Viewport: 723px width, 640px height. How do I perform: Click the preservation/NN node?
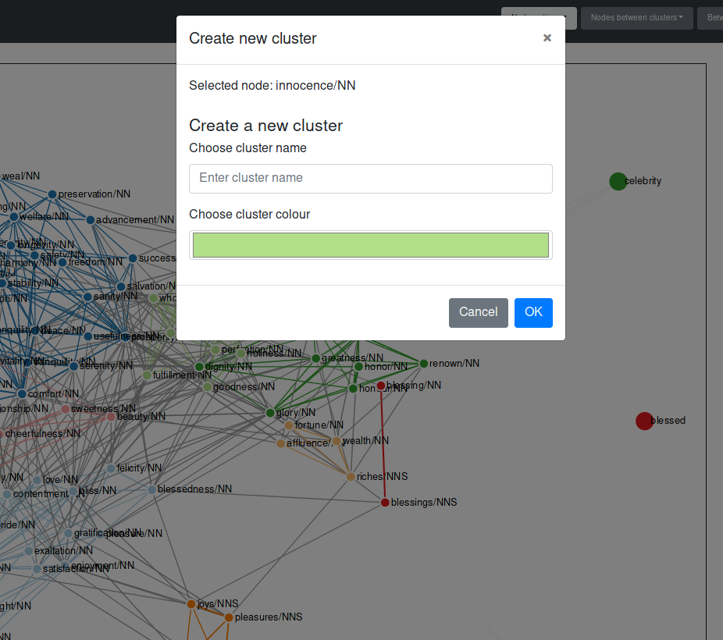[x=51, y=194]
